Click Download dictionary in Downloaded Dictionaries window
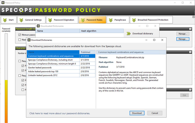This screenshot has width=195, height=123. click(x=143, y=34)
